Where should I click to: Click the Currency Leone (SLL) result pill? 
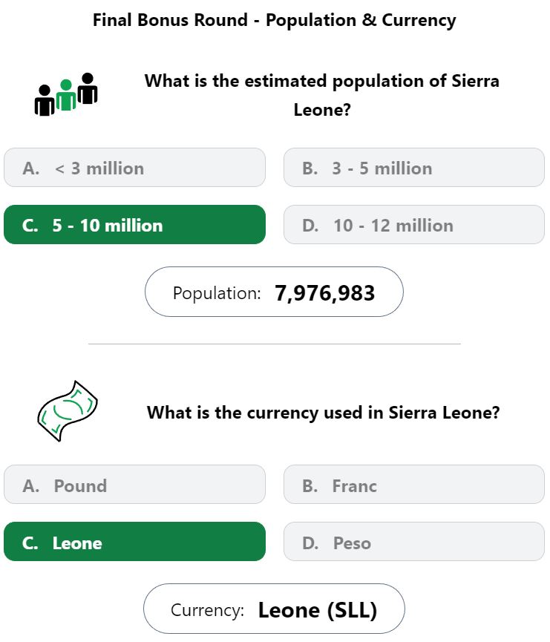tap(274, 609)
